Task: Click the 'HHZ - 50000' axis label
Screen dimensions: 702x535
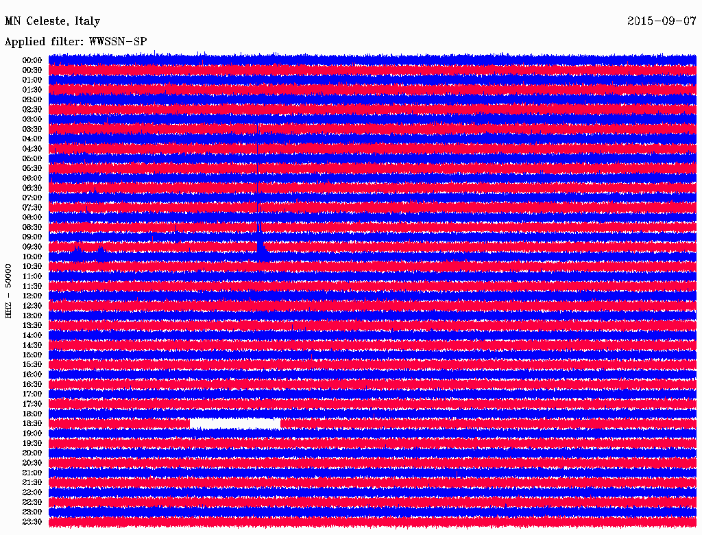Action: pos(8,291)
